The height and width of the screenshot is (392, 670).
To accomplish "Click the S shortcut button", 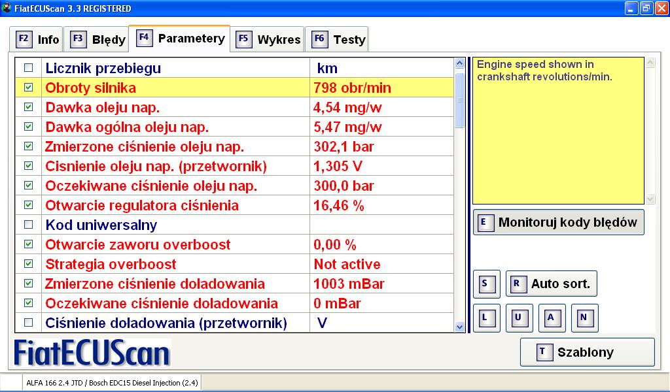I will 486,284.
